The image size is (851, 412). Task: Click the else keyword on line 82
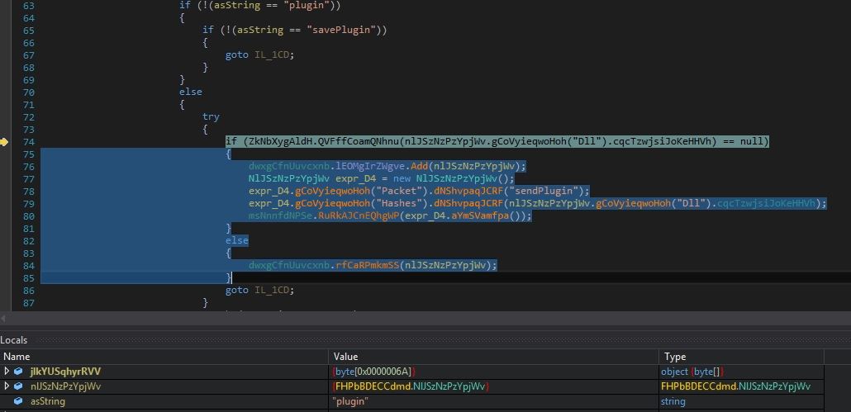tap(237, 241)
